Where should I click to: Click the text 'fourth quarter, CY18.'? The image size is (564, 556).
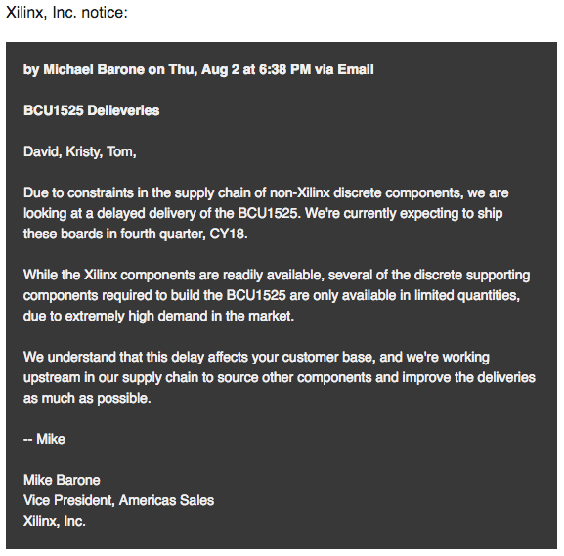[184, 235]
